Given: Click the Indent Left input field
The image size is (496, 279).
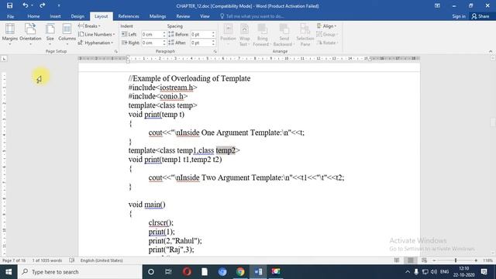Looking at the screenshot, I should (151, 34).
